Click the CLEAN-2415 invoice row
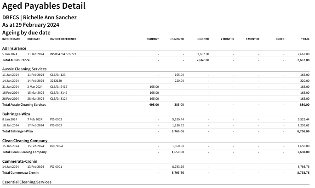315x188 pixels. tap(156, 87)
